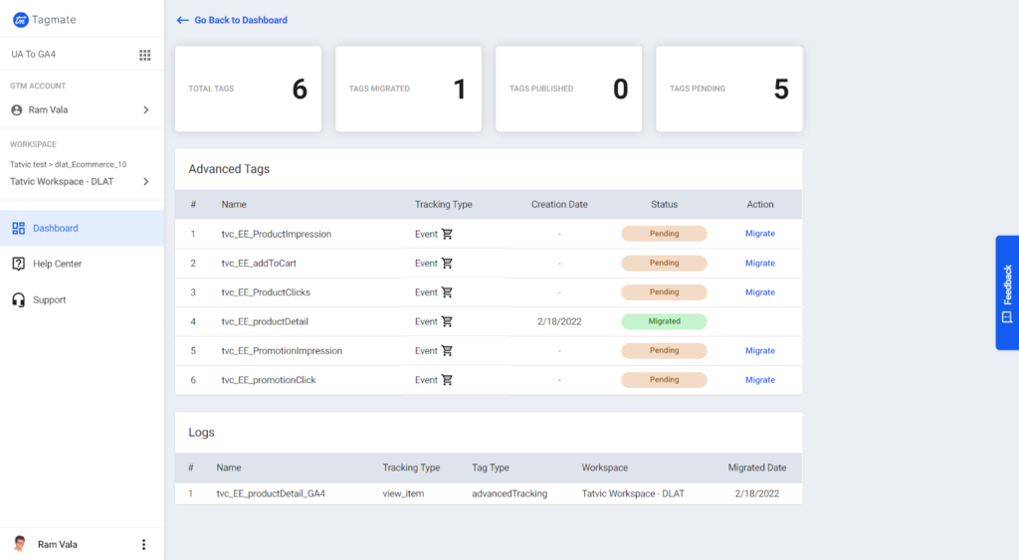Click the Help Center question icon
The height and width of the screenshot is (560, 1019).
[18, 264]
